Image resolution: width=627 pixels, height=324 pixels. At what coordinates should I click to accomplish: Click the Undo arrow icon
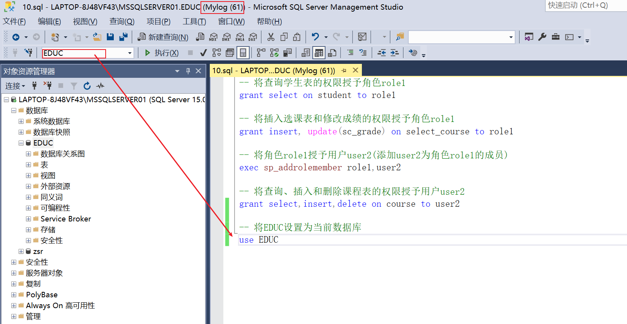pyautogui.click(x=315, y=37)
